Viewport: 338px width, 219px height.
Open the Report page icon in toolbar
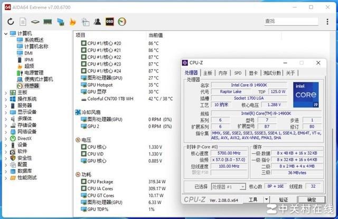click(23, 22)
